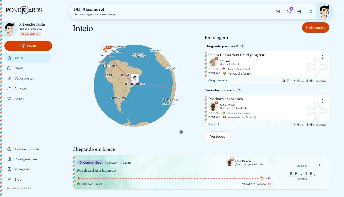Click the IA avatar marker near Toronto
The image size is (344, 197).
coord(106,50)
